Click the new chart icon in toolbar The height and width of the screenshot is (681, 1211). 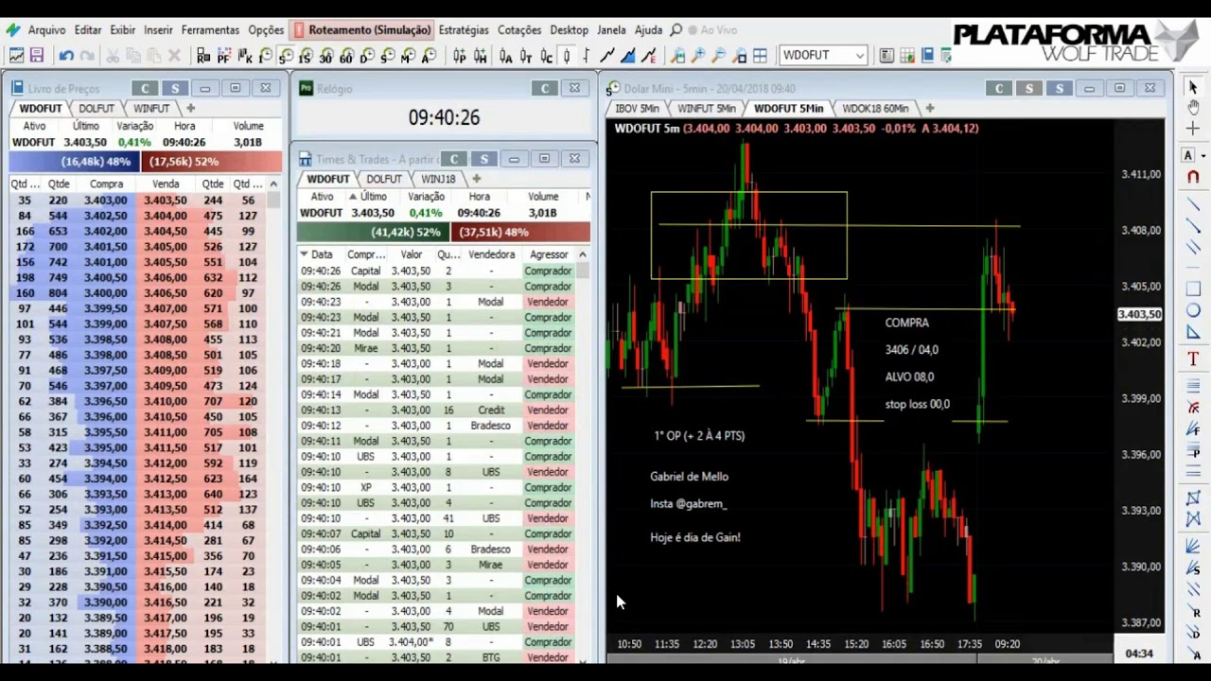[16, 56]
